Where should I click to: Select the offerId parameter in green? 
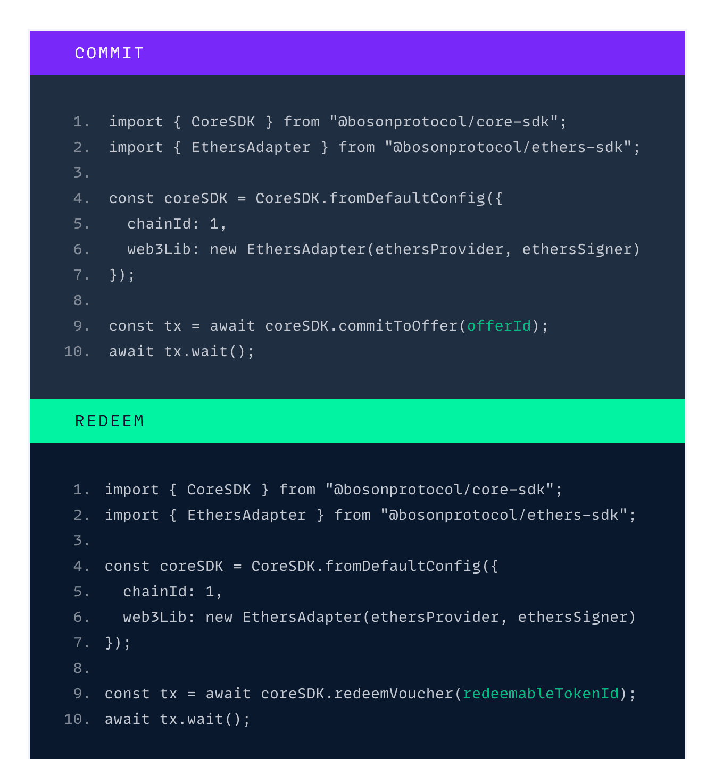tap(499, 326)
